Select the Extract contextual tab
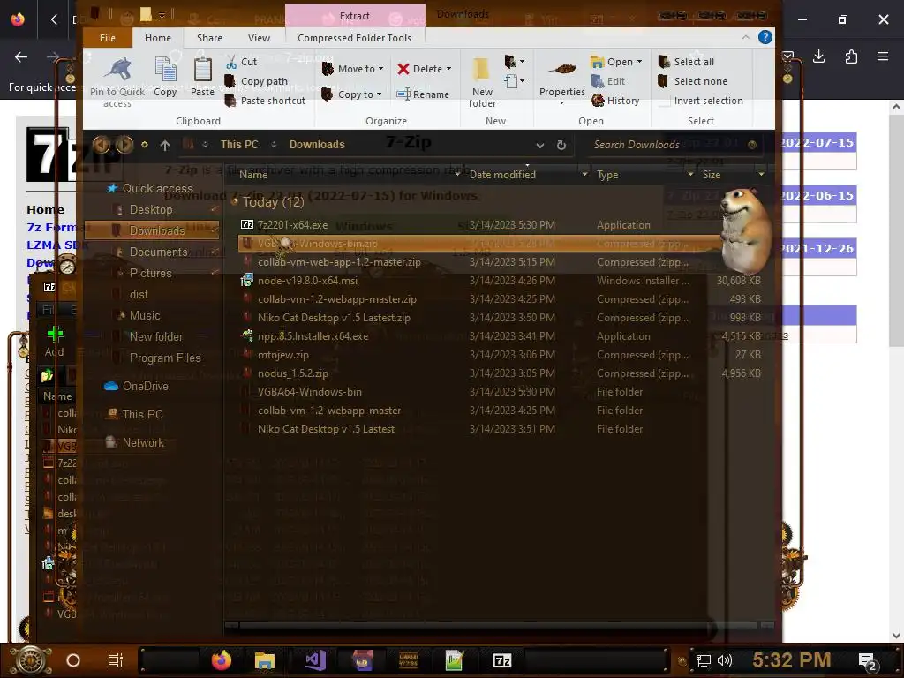 [x=355, y=16]
